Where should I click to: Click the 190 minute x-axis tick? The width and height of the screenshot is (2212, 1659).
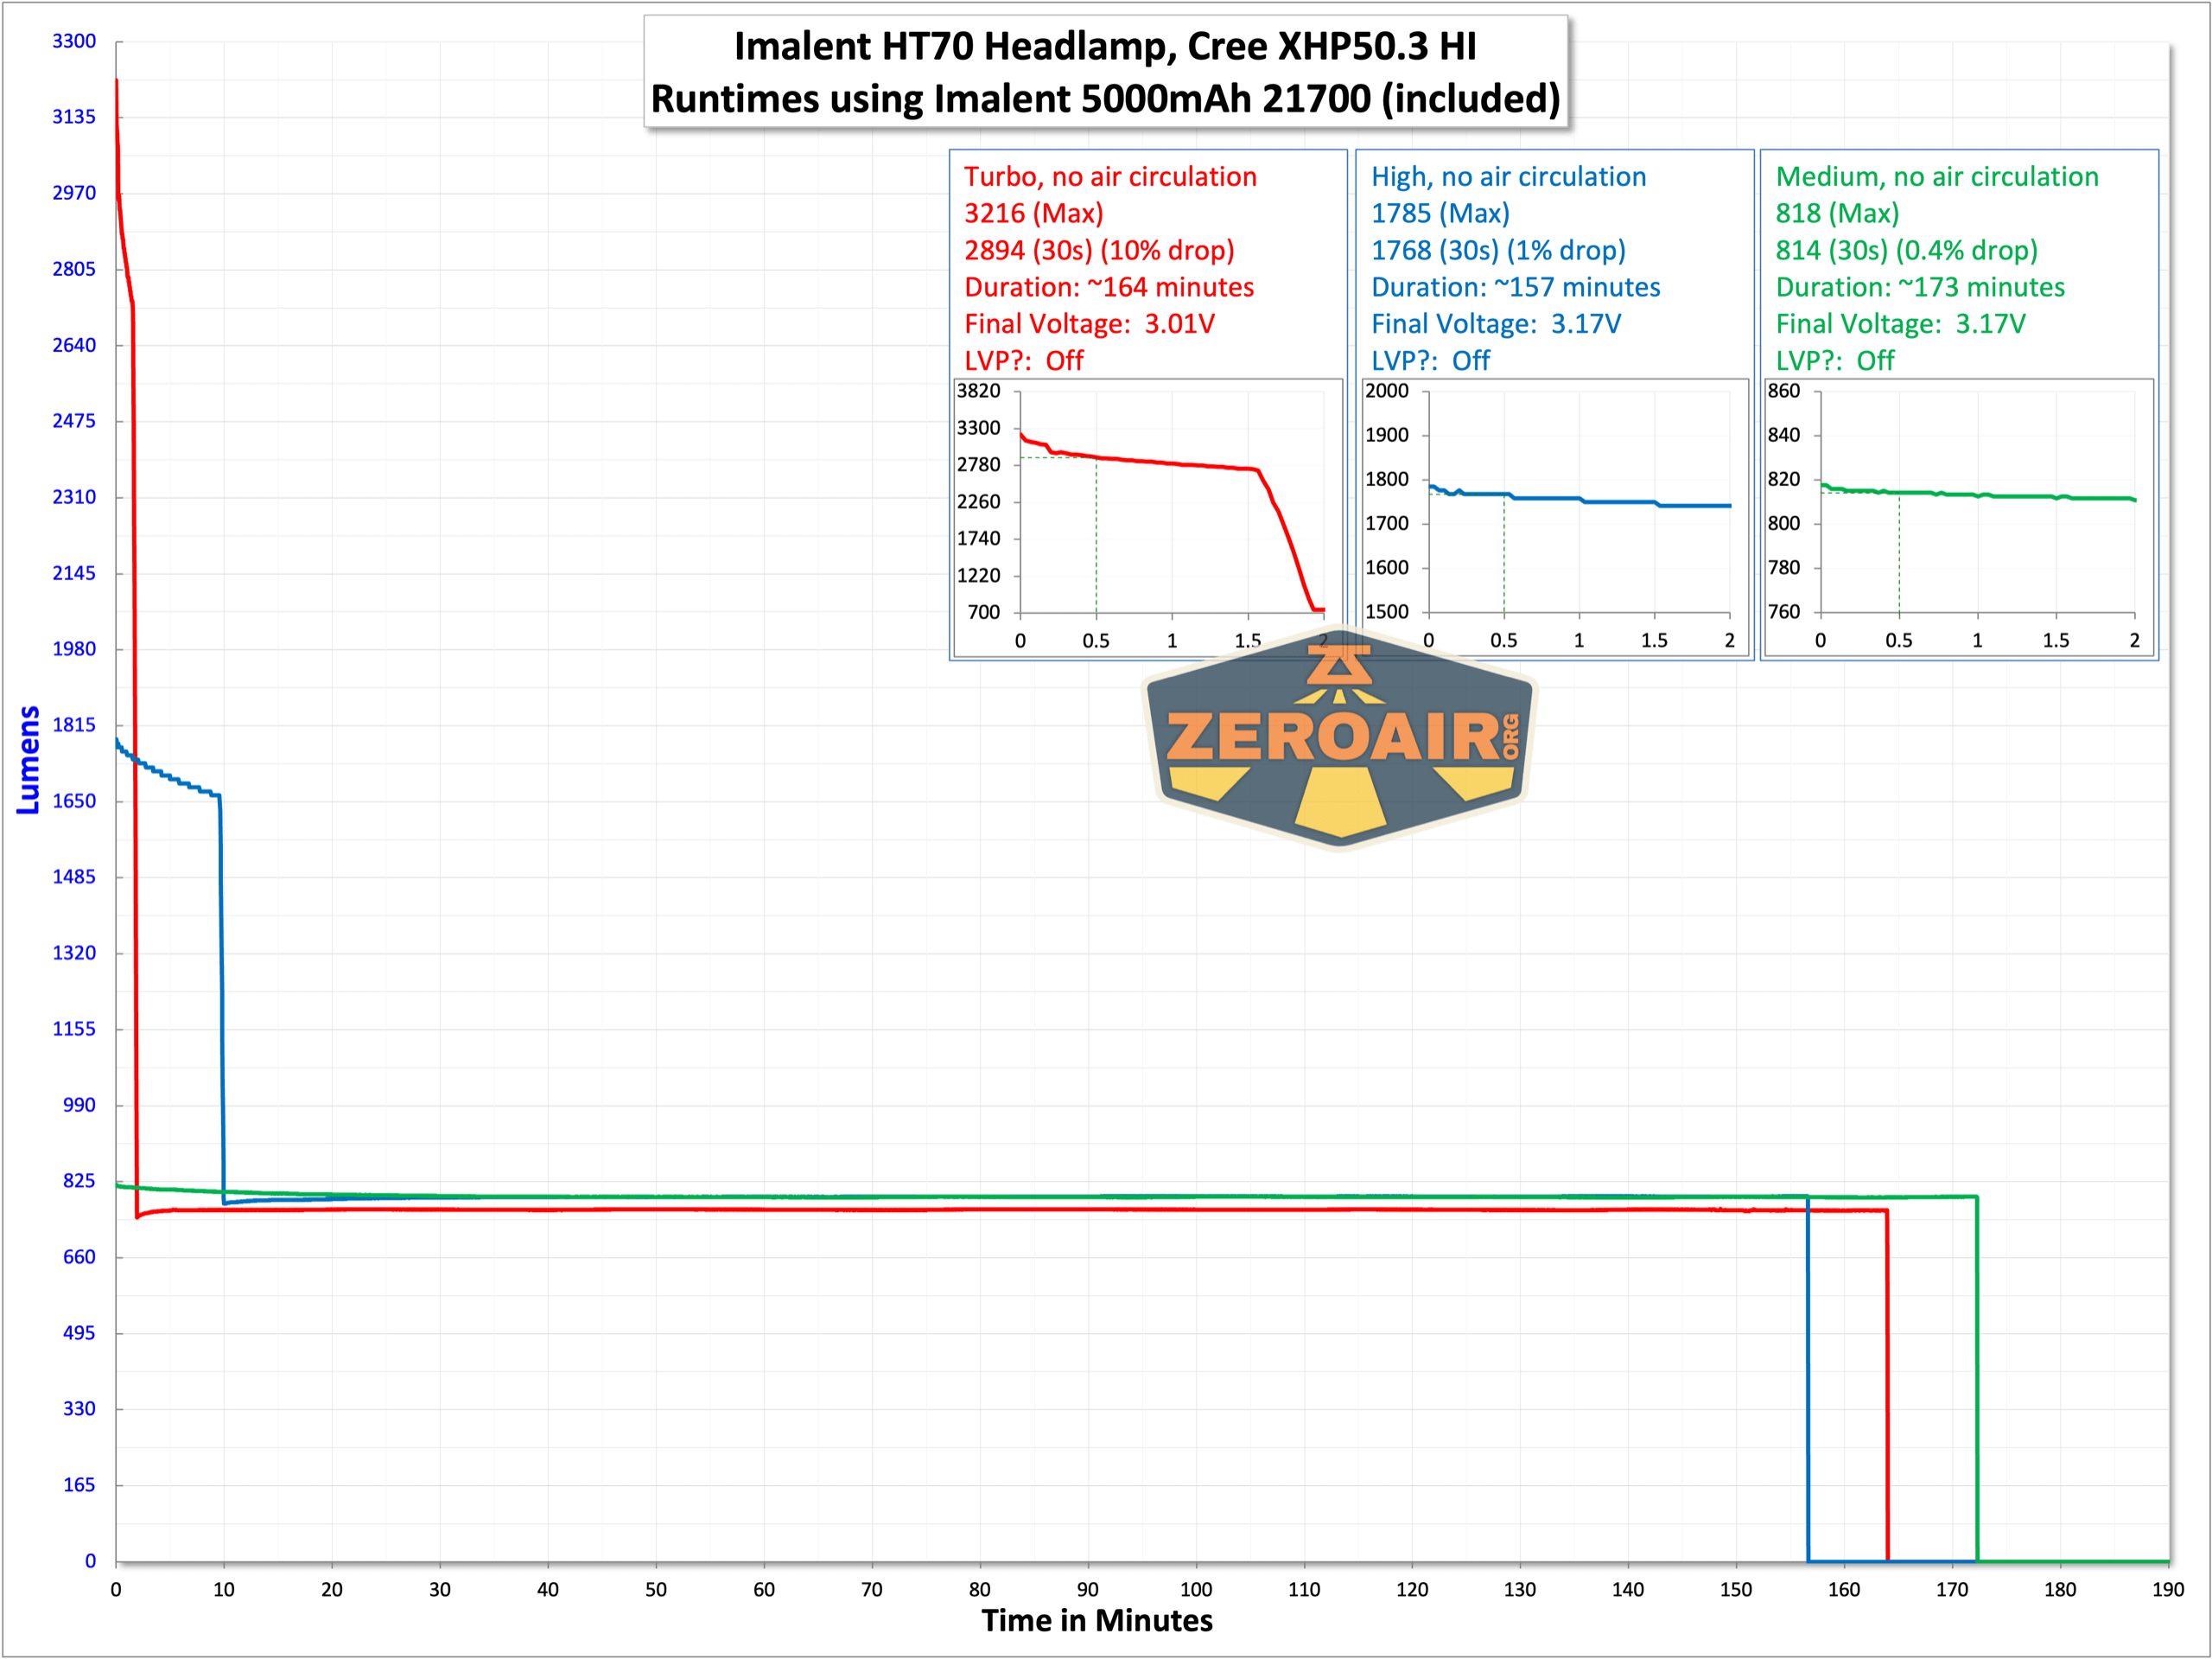(2167, 1589)
